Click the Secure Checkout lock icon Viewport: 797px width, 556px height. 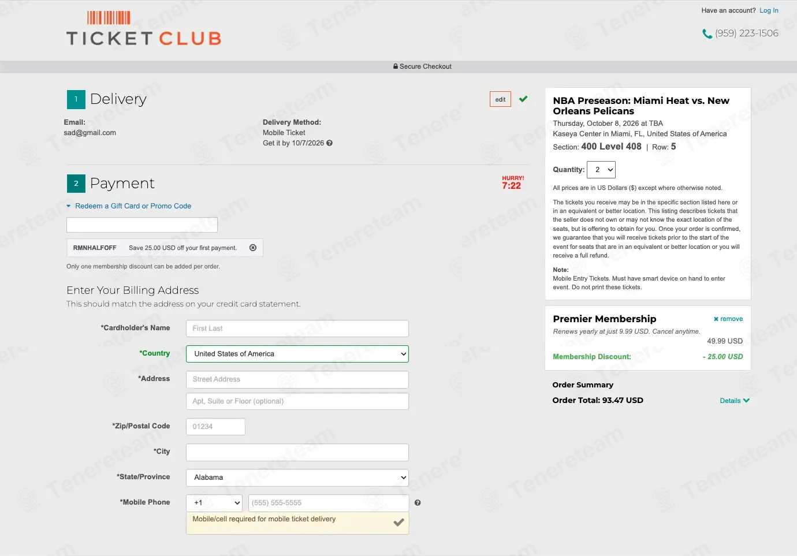click(x=396, y=66)
